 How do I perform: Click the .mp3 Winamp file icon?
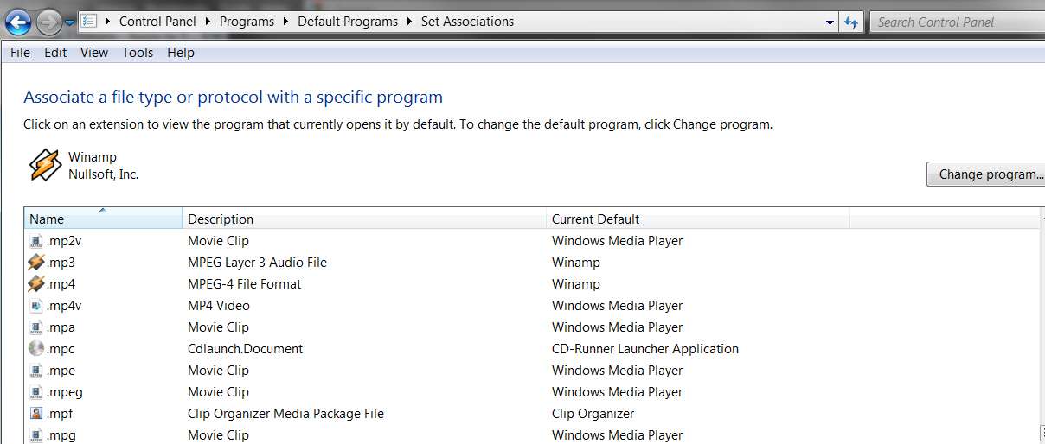35,263
